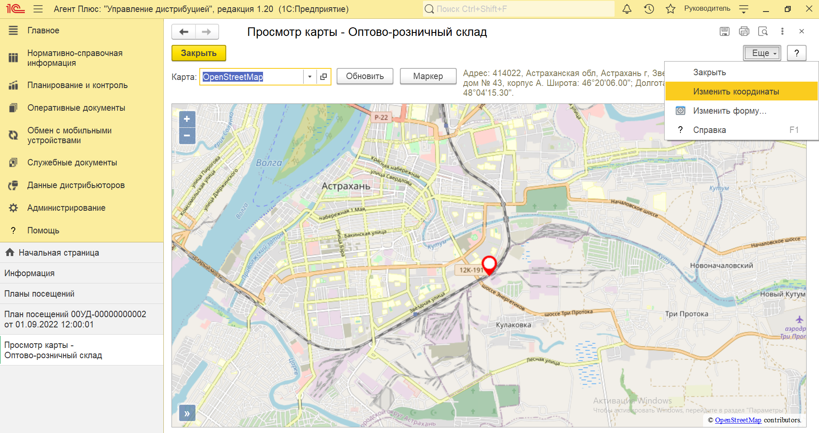This screenshot has height=433, width=819.
Task: Open Нормативно-справочная информация section
Action: (x=82, y=58)
